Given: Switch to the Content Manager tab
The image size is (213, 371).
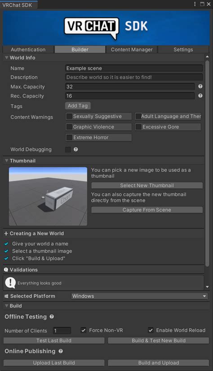Looking at the screenshot, I should 132,49.
